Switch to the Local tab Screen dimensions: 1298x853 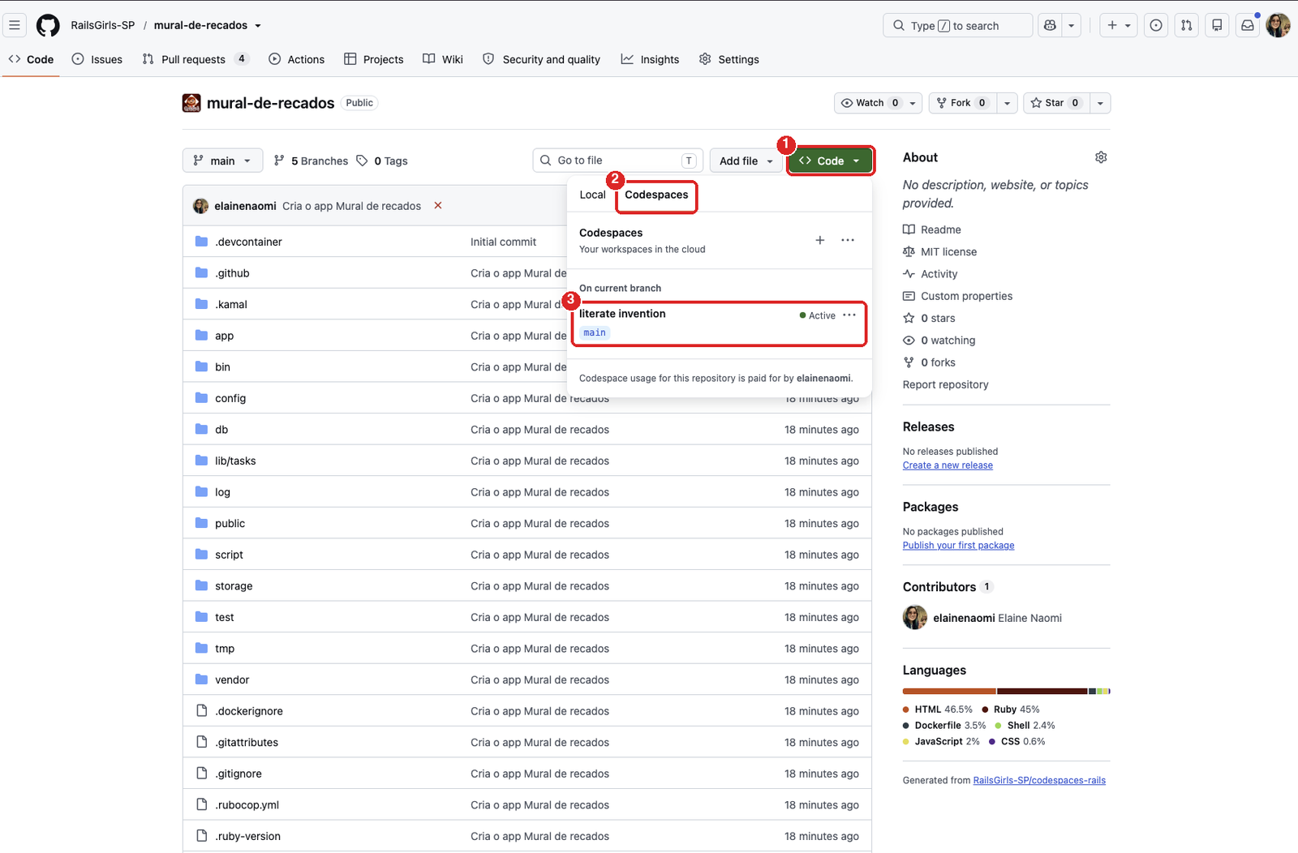[592, 195]
